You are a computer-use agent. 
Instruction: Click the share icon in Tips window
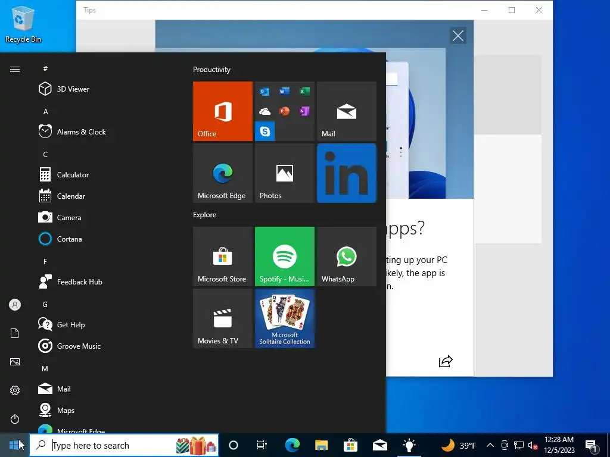[x=446, y=361]
